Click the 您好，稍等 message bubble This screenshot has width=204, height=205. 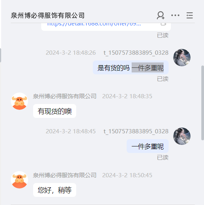(x=55, y=190)
